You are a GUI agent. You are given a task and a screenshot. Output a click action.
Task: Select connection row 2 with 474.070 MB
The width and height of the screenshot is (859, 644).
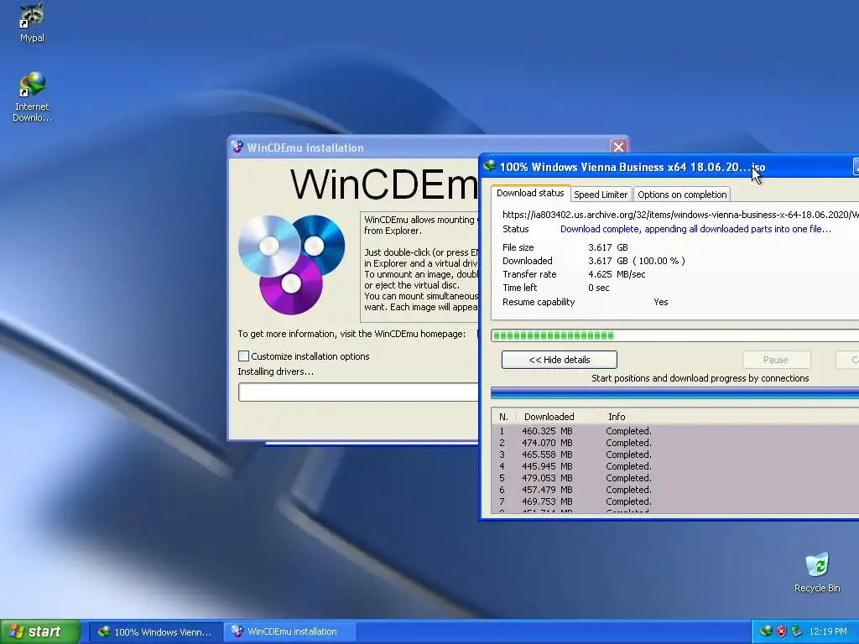675,443
